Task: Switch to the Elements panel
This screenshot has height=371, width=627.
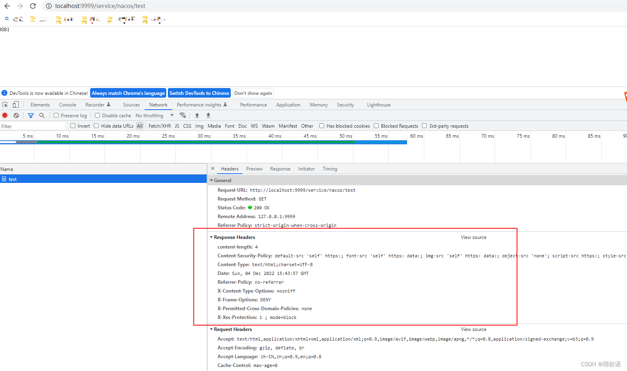Action: 40,105
